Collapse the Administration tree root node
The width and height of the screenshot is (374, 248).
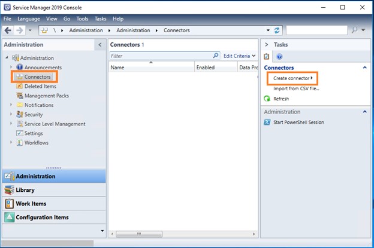click(x=7, y=57)
